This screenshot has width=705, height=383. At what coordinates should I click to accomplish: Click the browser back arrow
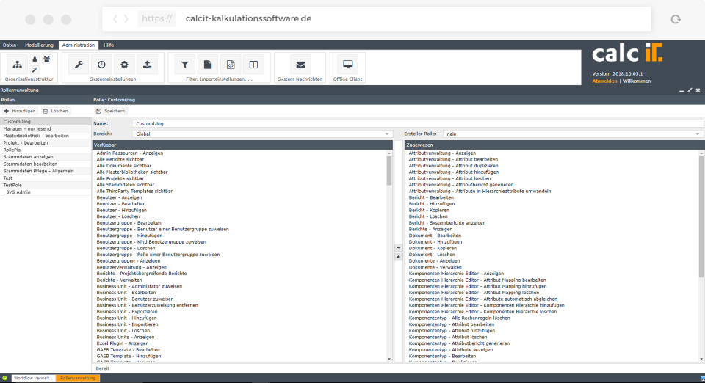tap(115, 19)
